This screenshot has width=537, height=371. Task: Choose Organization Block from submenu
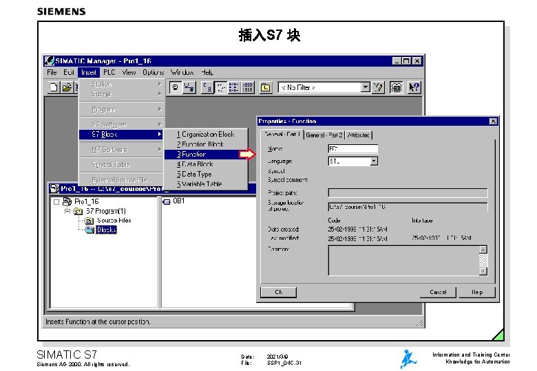[x=205, y=134]
